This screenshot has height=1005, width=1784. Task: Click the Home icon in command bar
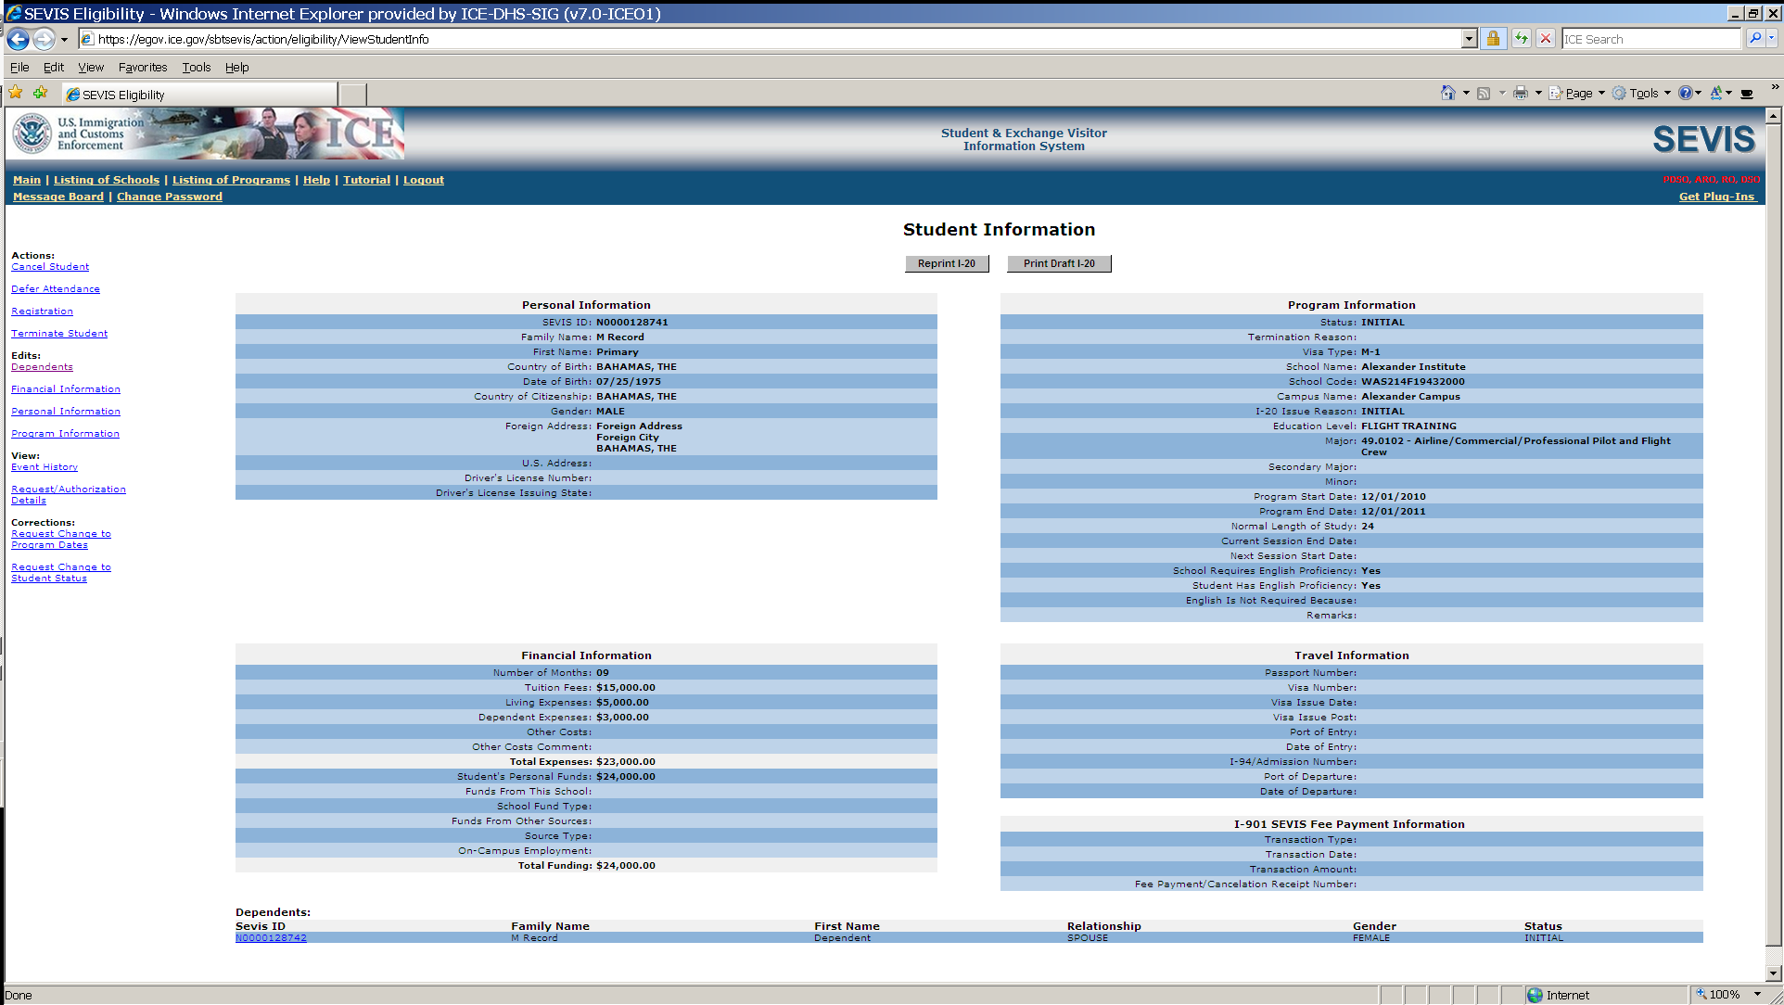click(1447, 93)
